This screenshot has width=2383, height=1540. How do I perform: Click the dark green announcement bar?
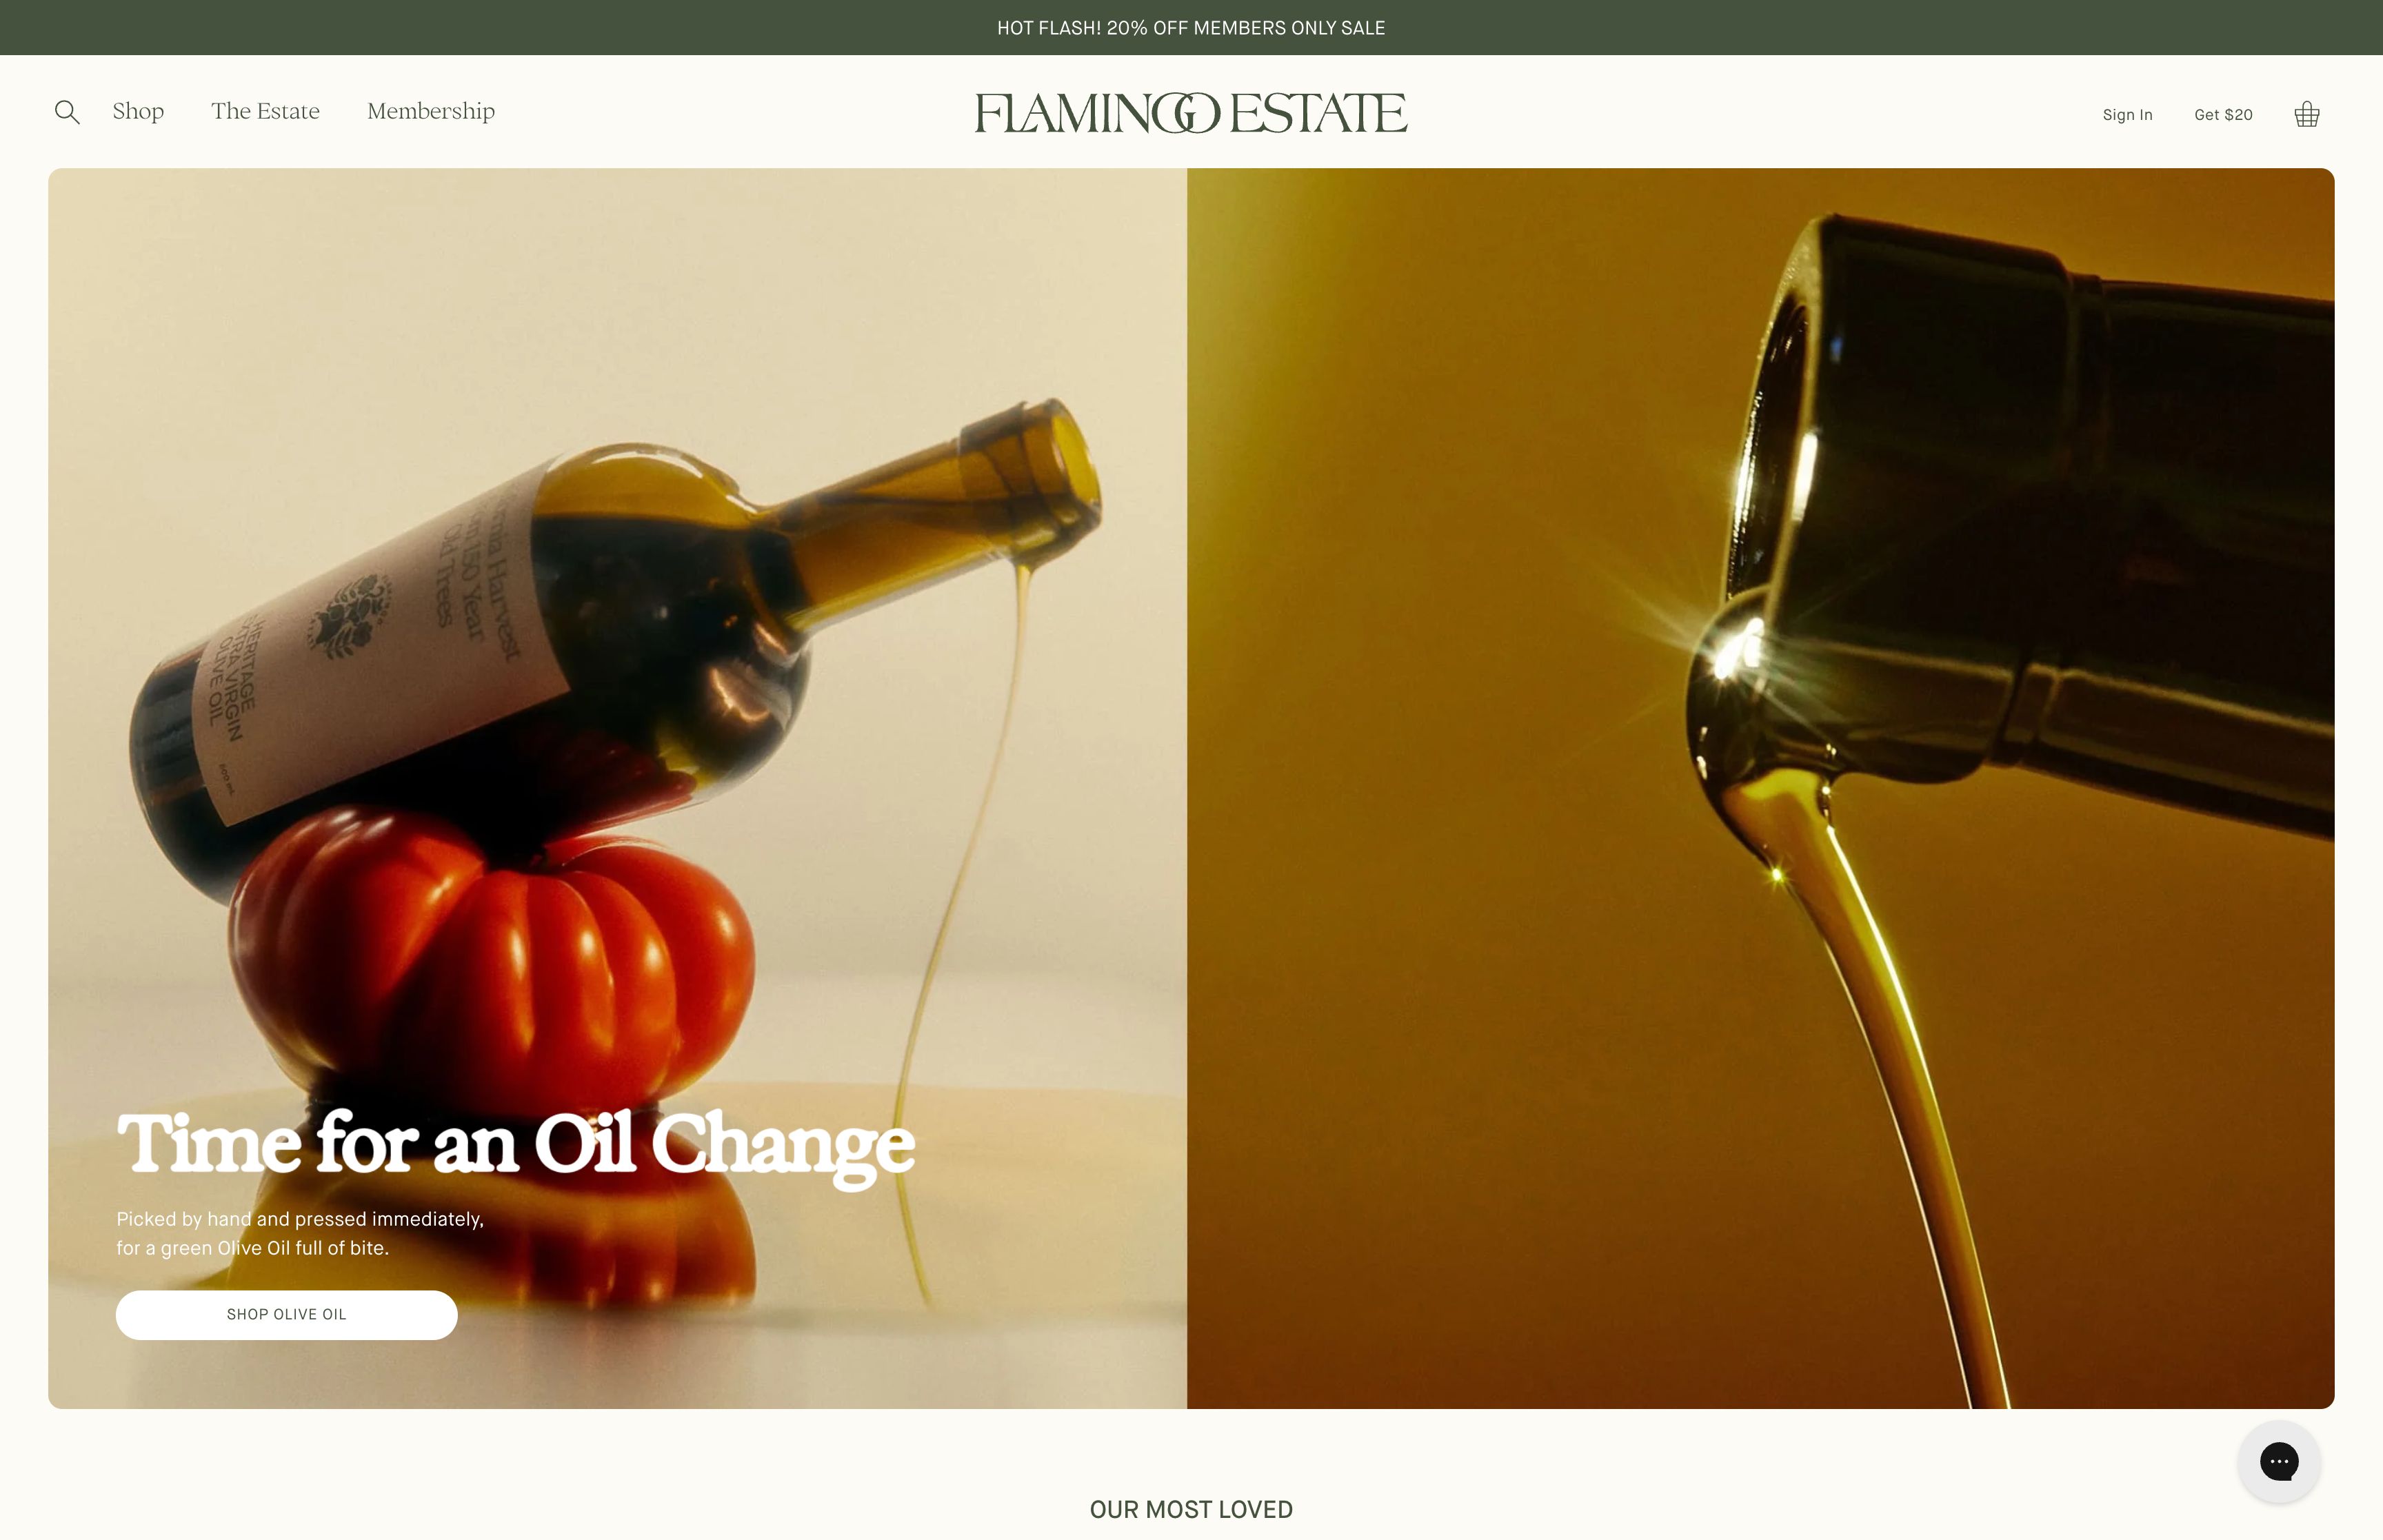(1191, 27)
